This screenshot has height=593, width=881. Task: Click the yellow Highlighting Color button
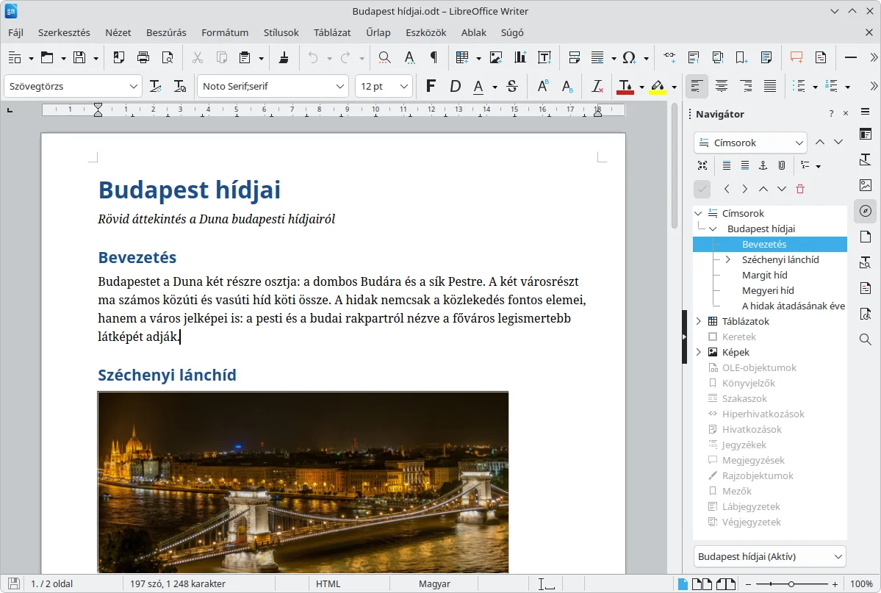point(658,86)
